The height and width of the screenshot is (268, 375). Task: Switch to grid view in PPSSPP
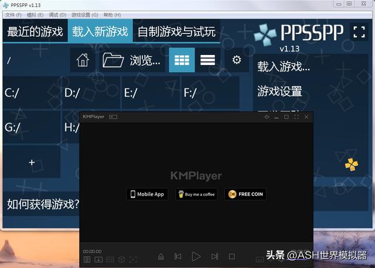click(182, 60)
